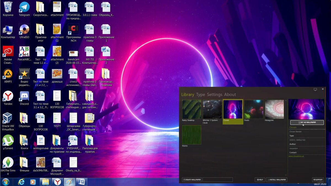
Task: Select the Hexagone wallpaper thumbnail
Action: (274, 109)
